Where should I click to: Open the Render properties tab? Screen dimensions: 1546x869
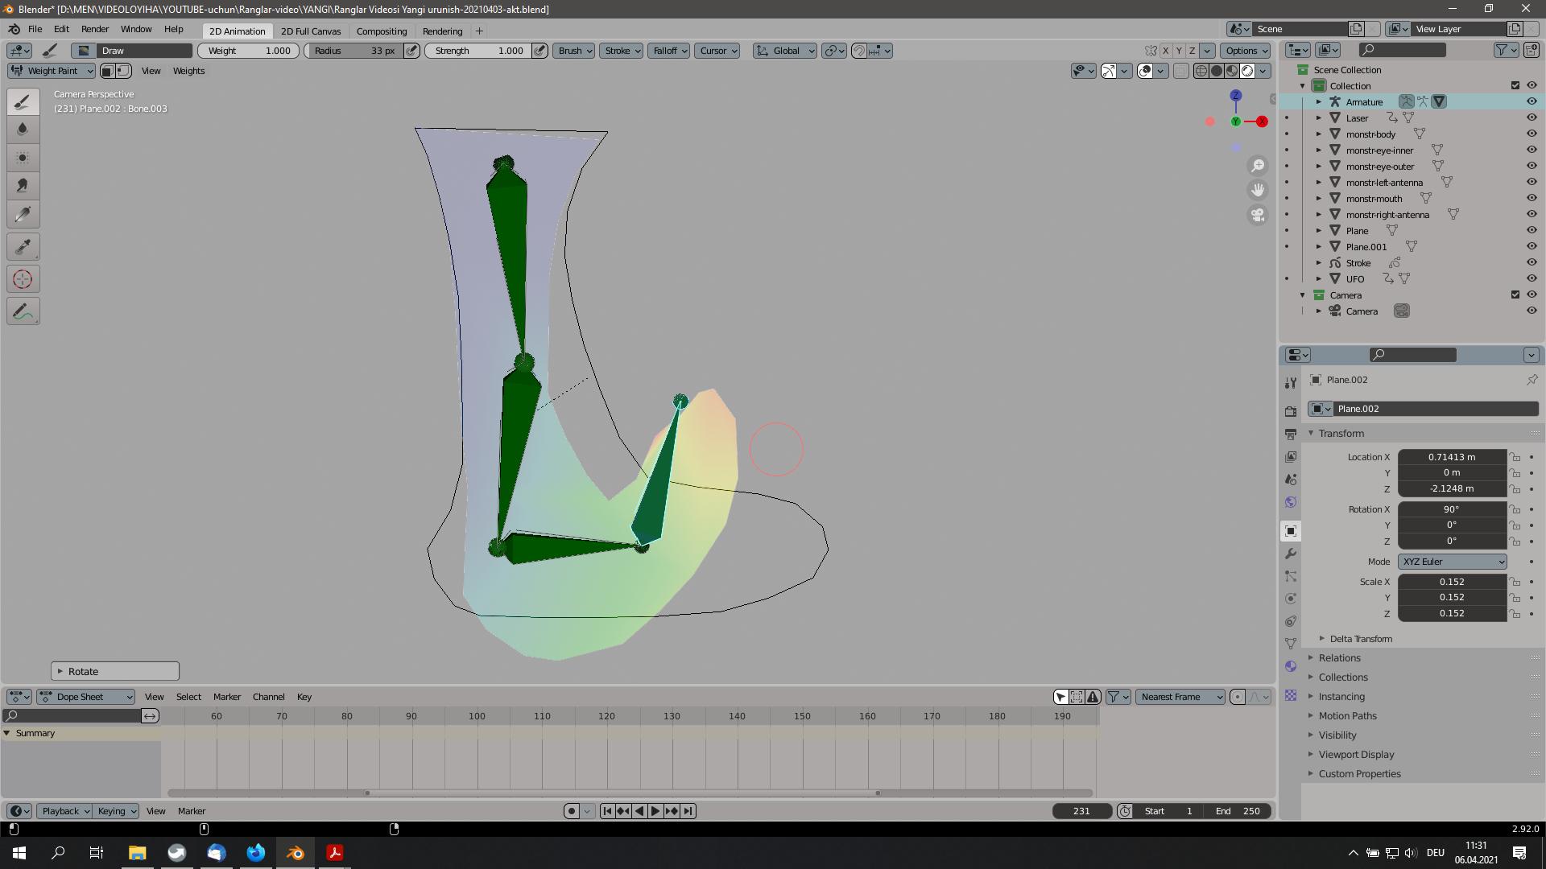point(1291,411)
